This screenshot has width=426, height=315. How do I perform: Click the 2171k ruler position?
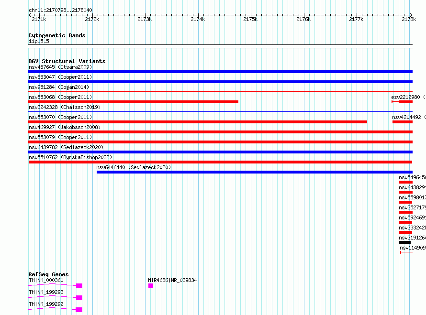39,19
